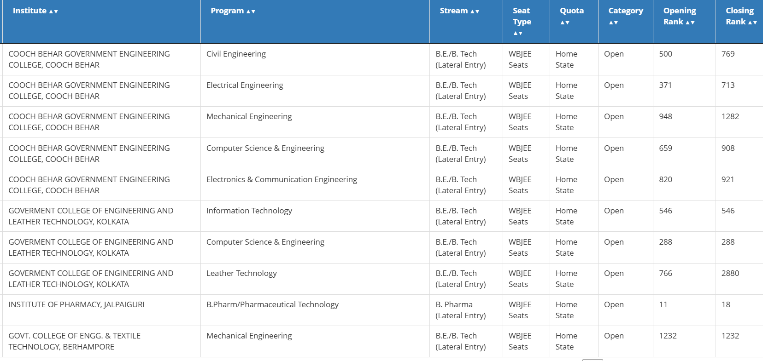
Task: Click the Quota header label
Action: click(x=572, y=11)
